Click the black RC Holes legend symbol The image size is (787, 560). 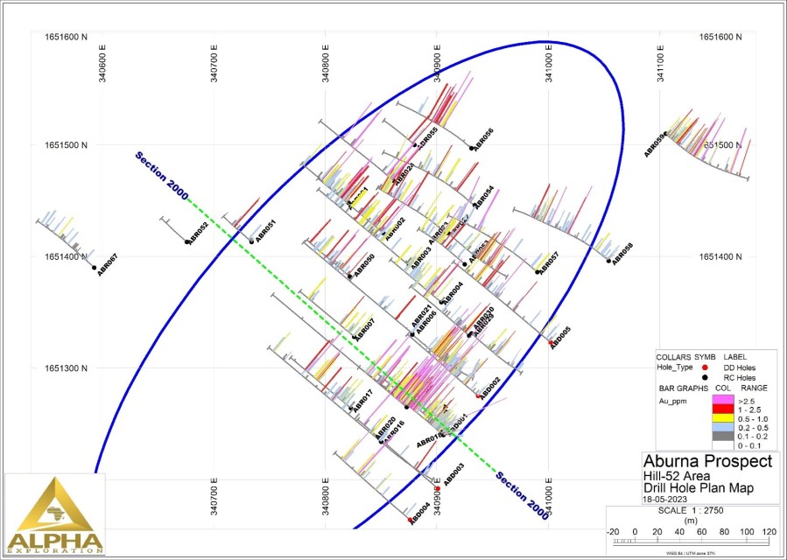pos(705,377)
